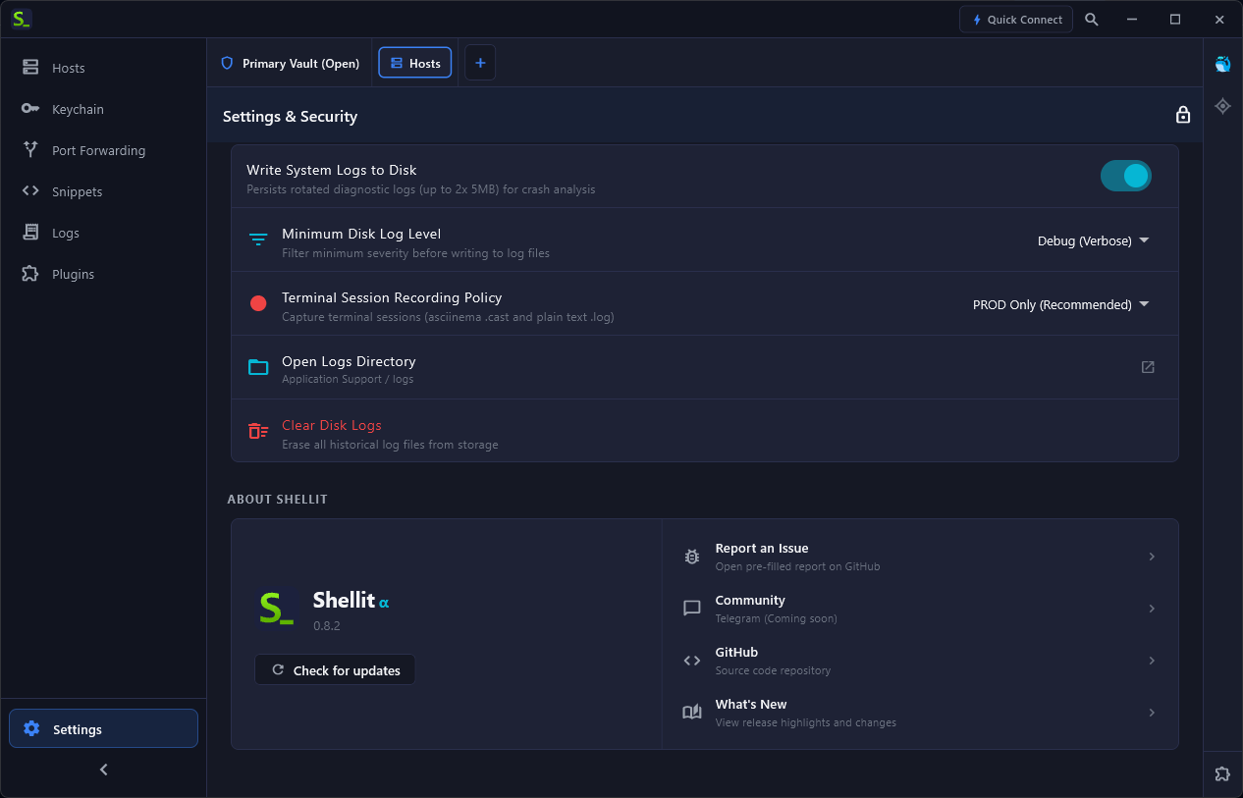Open Keychain in the sidebar

coord(103,109)
